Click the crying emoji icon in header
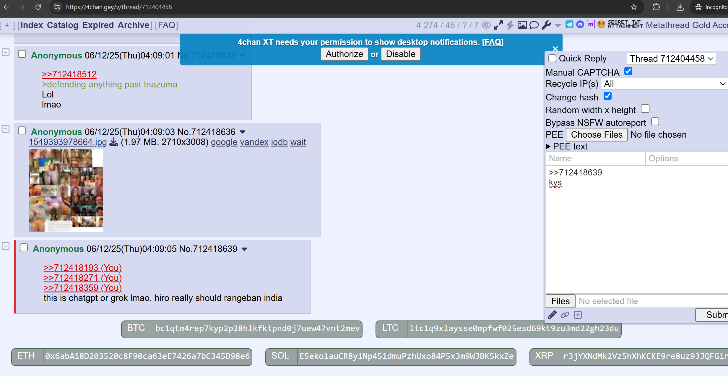The width and height of the screenshot is (728, 376). coord(601,25)
